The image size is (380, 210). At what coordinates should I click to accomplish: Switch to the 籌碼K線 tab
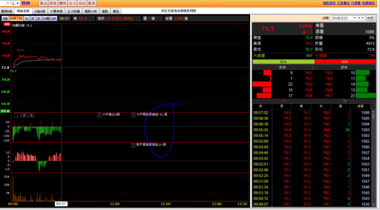[x=6, y=11]
